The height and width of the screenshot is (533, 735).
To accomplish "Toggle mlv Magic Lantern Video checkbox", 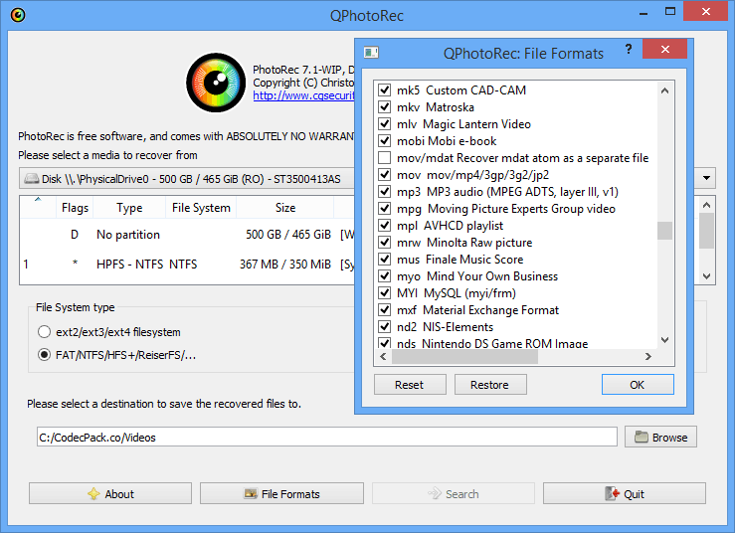I will coord(384,123).
